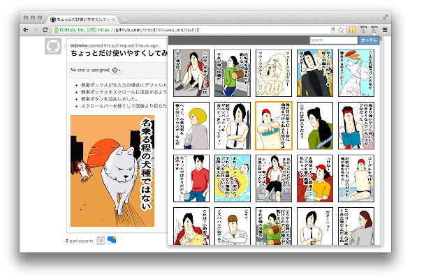Open the Chrome hamburger menu
Viewport: 447px width, 279px height.
point(385,30)
